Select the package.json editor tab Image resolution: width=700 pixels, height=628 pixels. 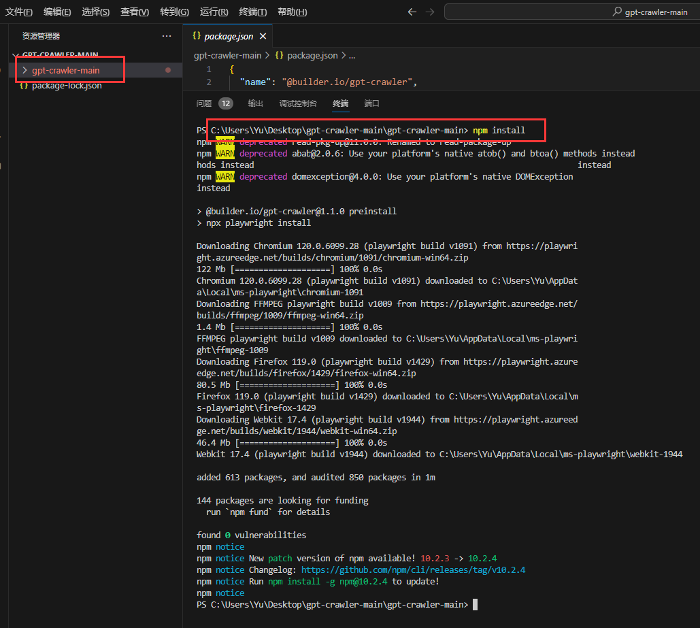[x=228, y=36]
